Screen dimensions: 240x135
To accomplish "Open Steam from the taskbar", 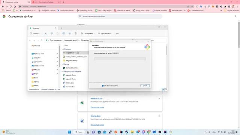I will 127,132.
